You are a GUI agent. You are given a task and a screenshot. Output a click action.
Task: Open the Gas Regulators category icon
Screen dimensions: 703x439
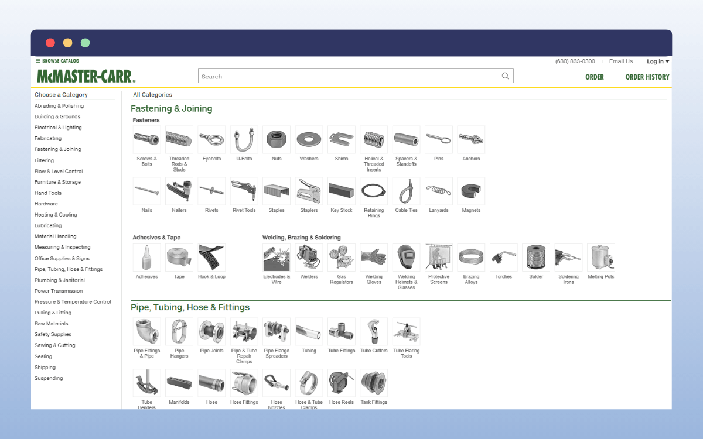341,257
